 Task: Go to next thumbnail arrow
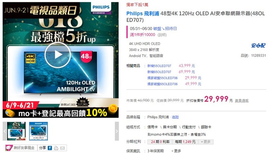pyautogui.click(x=117, y=131)
